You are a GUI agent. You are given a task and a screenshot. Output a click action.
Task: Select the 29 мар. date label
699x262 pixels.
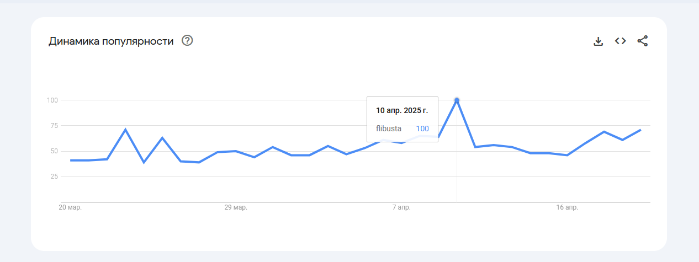[236, 208]
